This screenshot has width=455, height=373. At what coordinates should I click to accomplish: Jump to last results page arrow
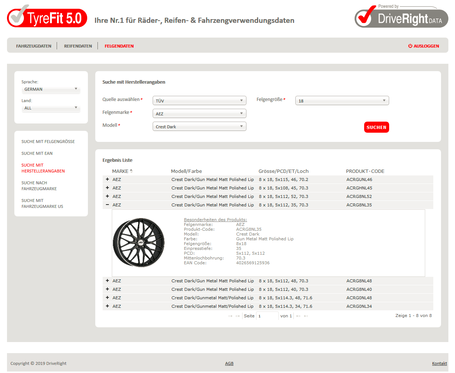306,316
